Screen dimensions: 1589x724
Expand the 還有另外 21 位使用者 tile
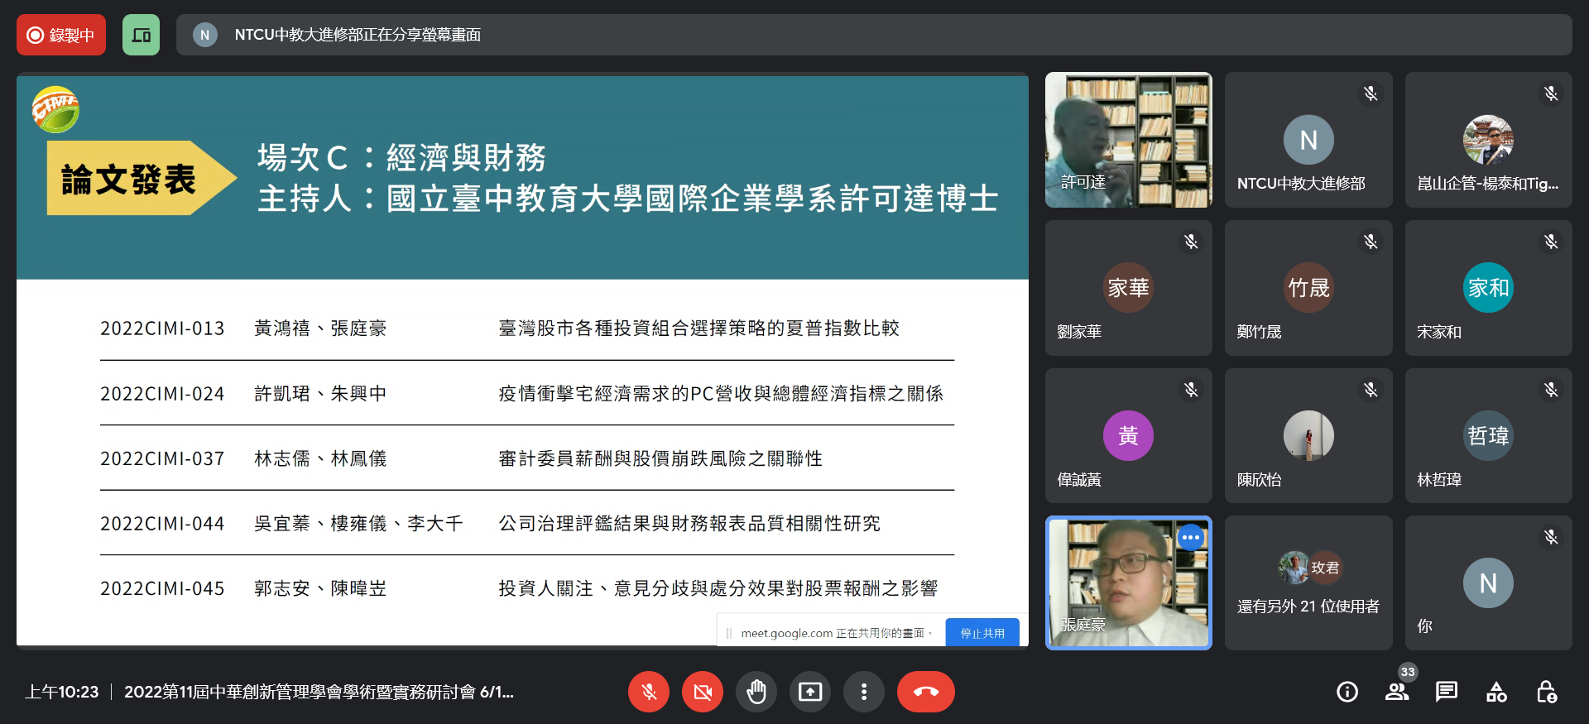click(x=1308, y=583)
